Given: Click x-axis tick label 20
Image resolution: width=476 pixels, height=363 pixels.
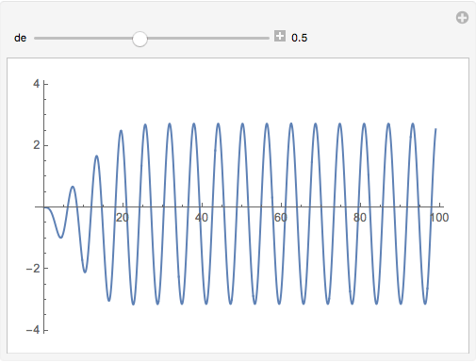Looking at the screenshot, I should click(x=123, y=218).
